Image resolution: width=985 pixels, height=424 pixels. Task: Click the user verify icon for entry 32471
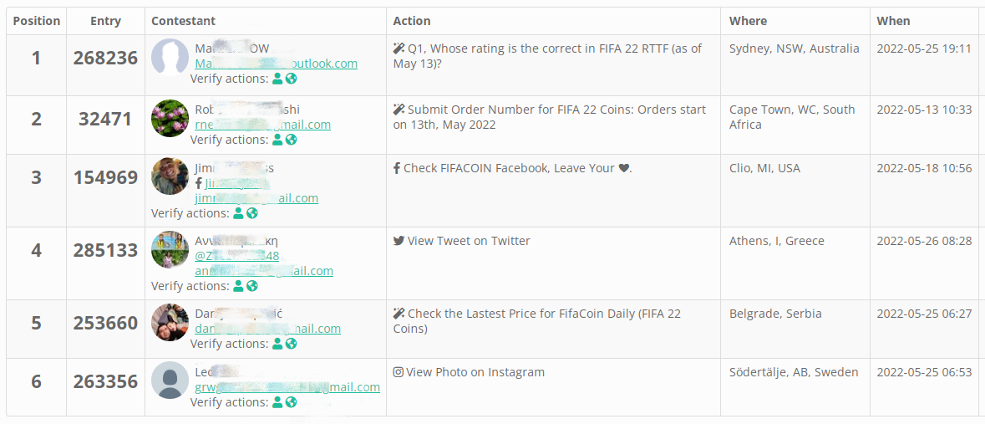point(278,140)
